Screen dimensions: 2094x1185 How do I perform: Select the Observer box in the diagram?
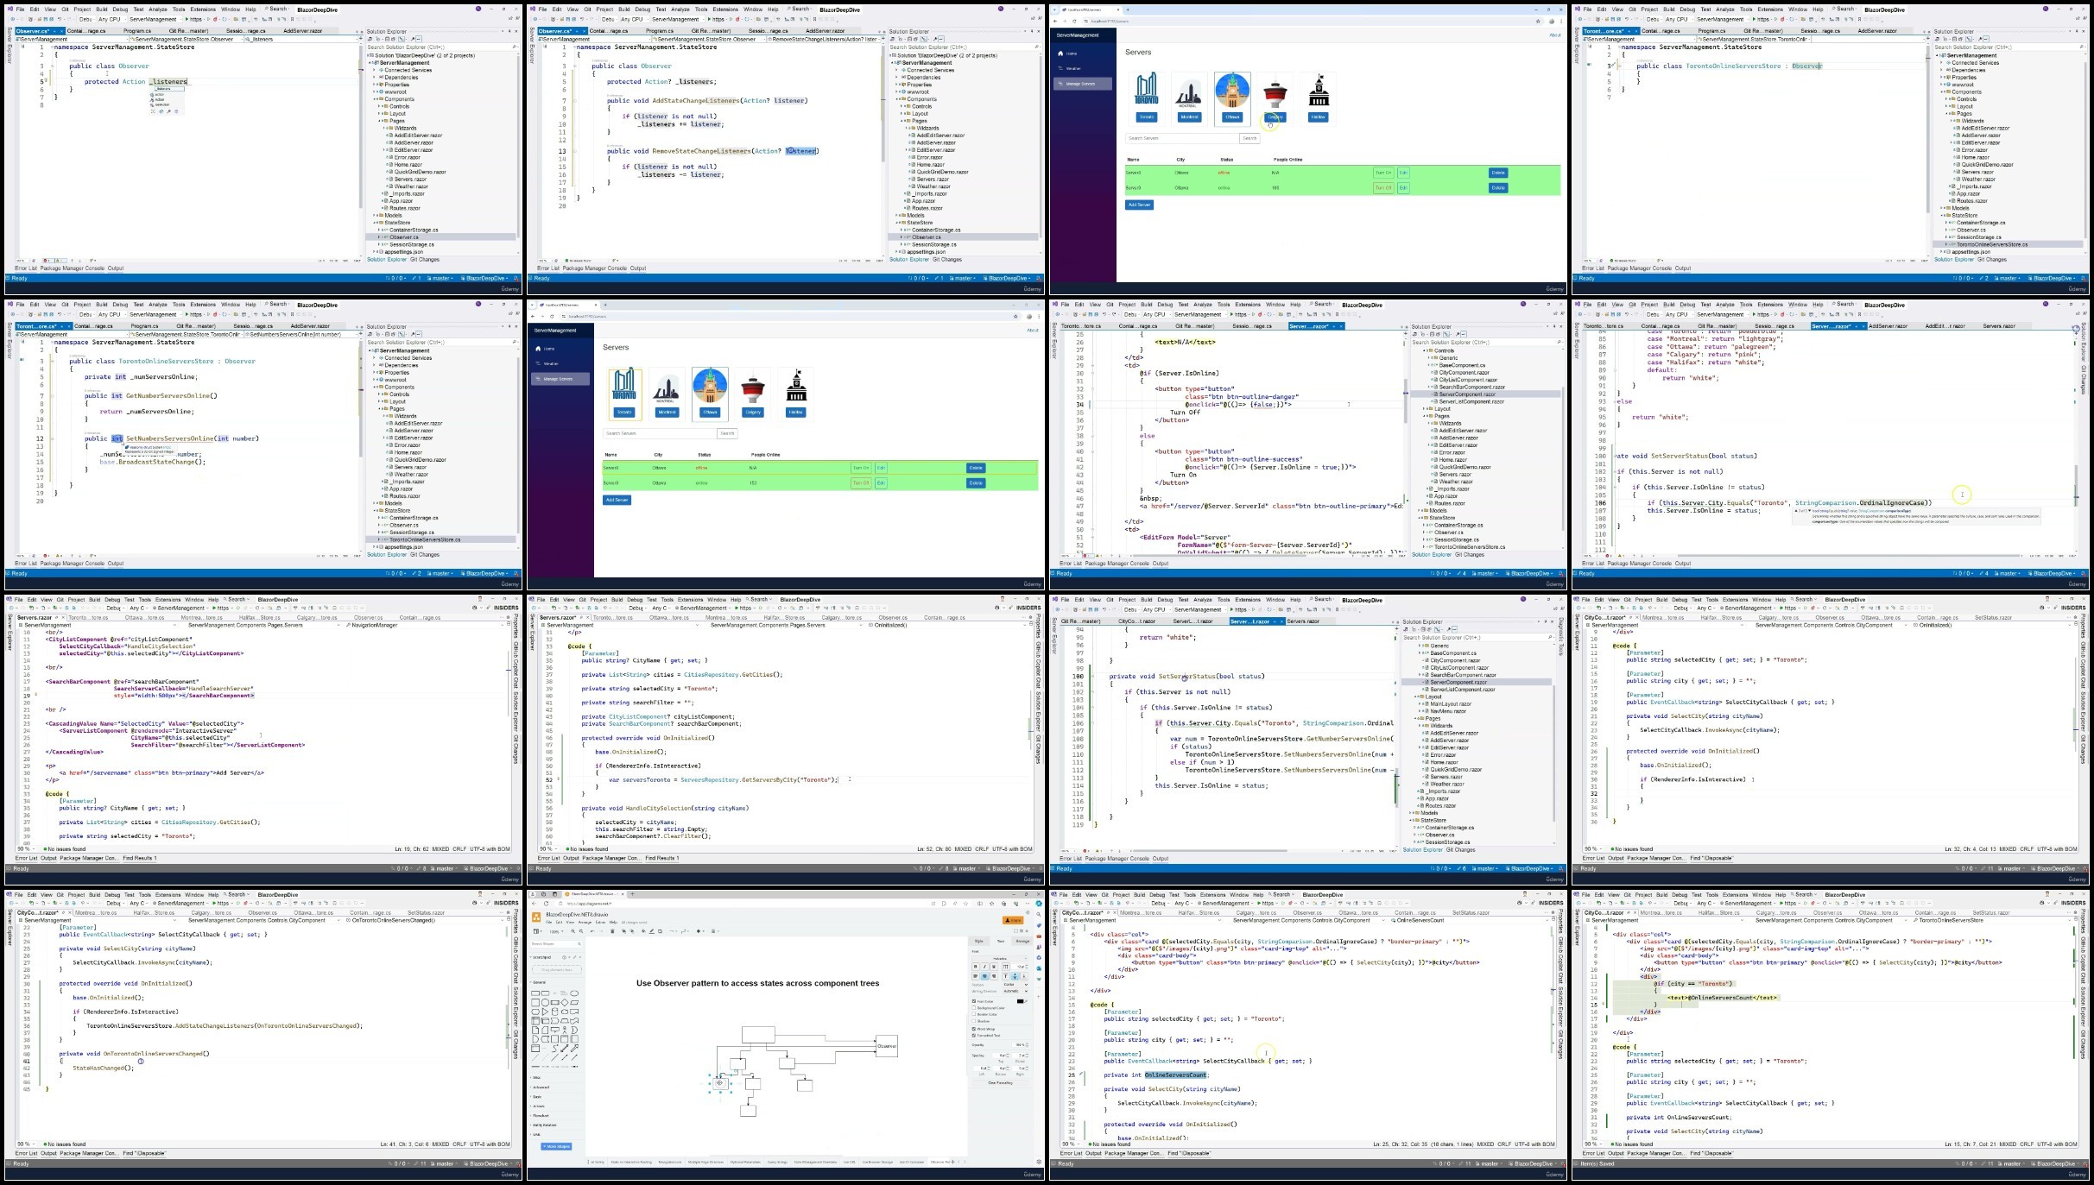886,1046
